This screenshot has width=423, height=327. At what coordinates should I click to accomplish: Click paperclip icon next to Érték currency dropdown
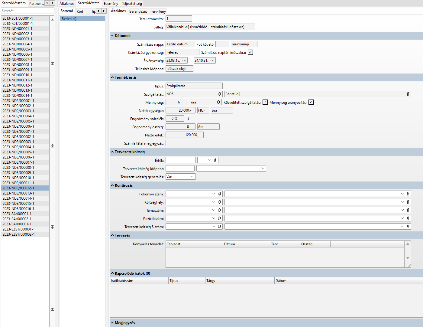215,160
